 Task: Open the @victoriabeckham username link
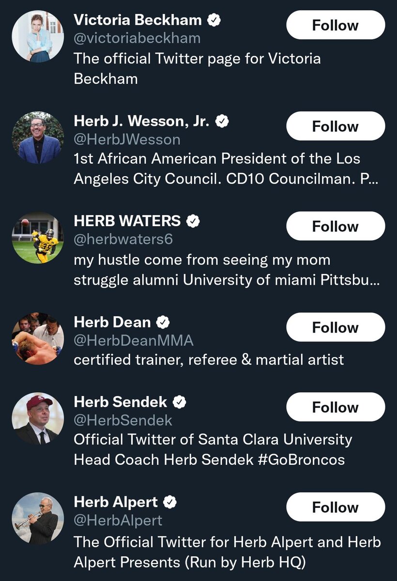(137, 38)
